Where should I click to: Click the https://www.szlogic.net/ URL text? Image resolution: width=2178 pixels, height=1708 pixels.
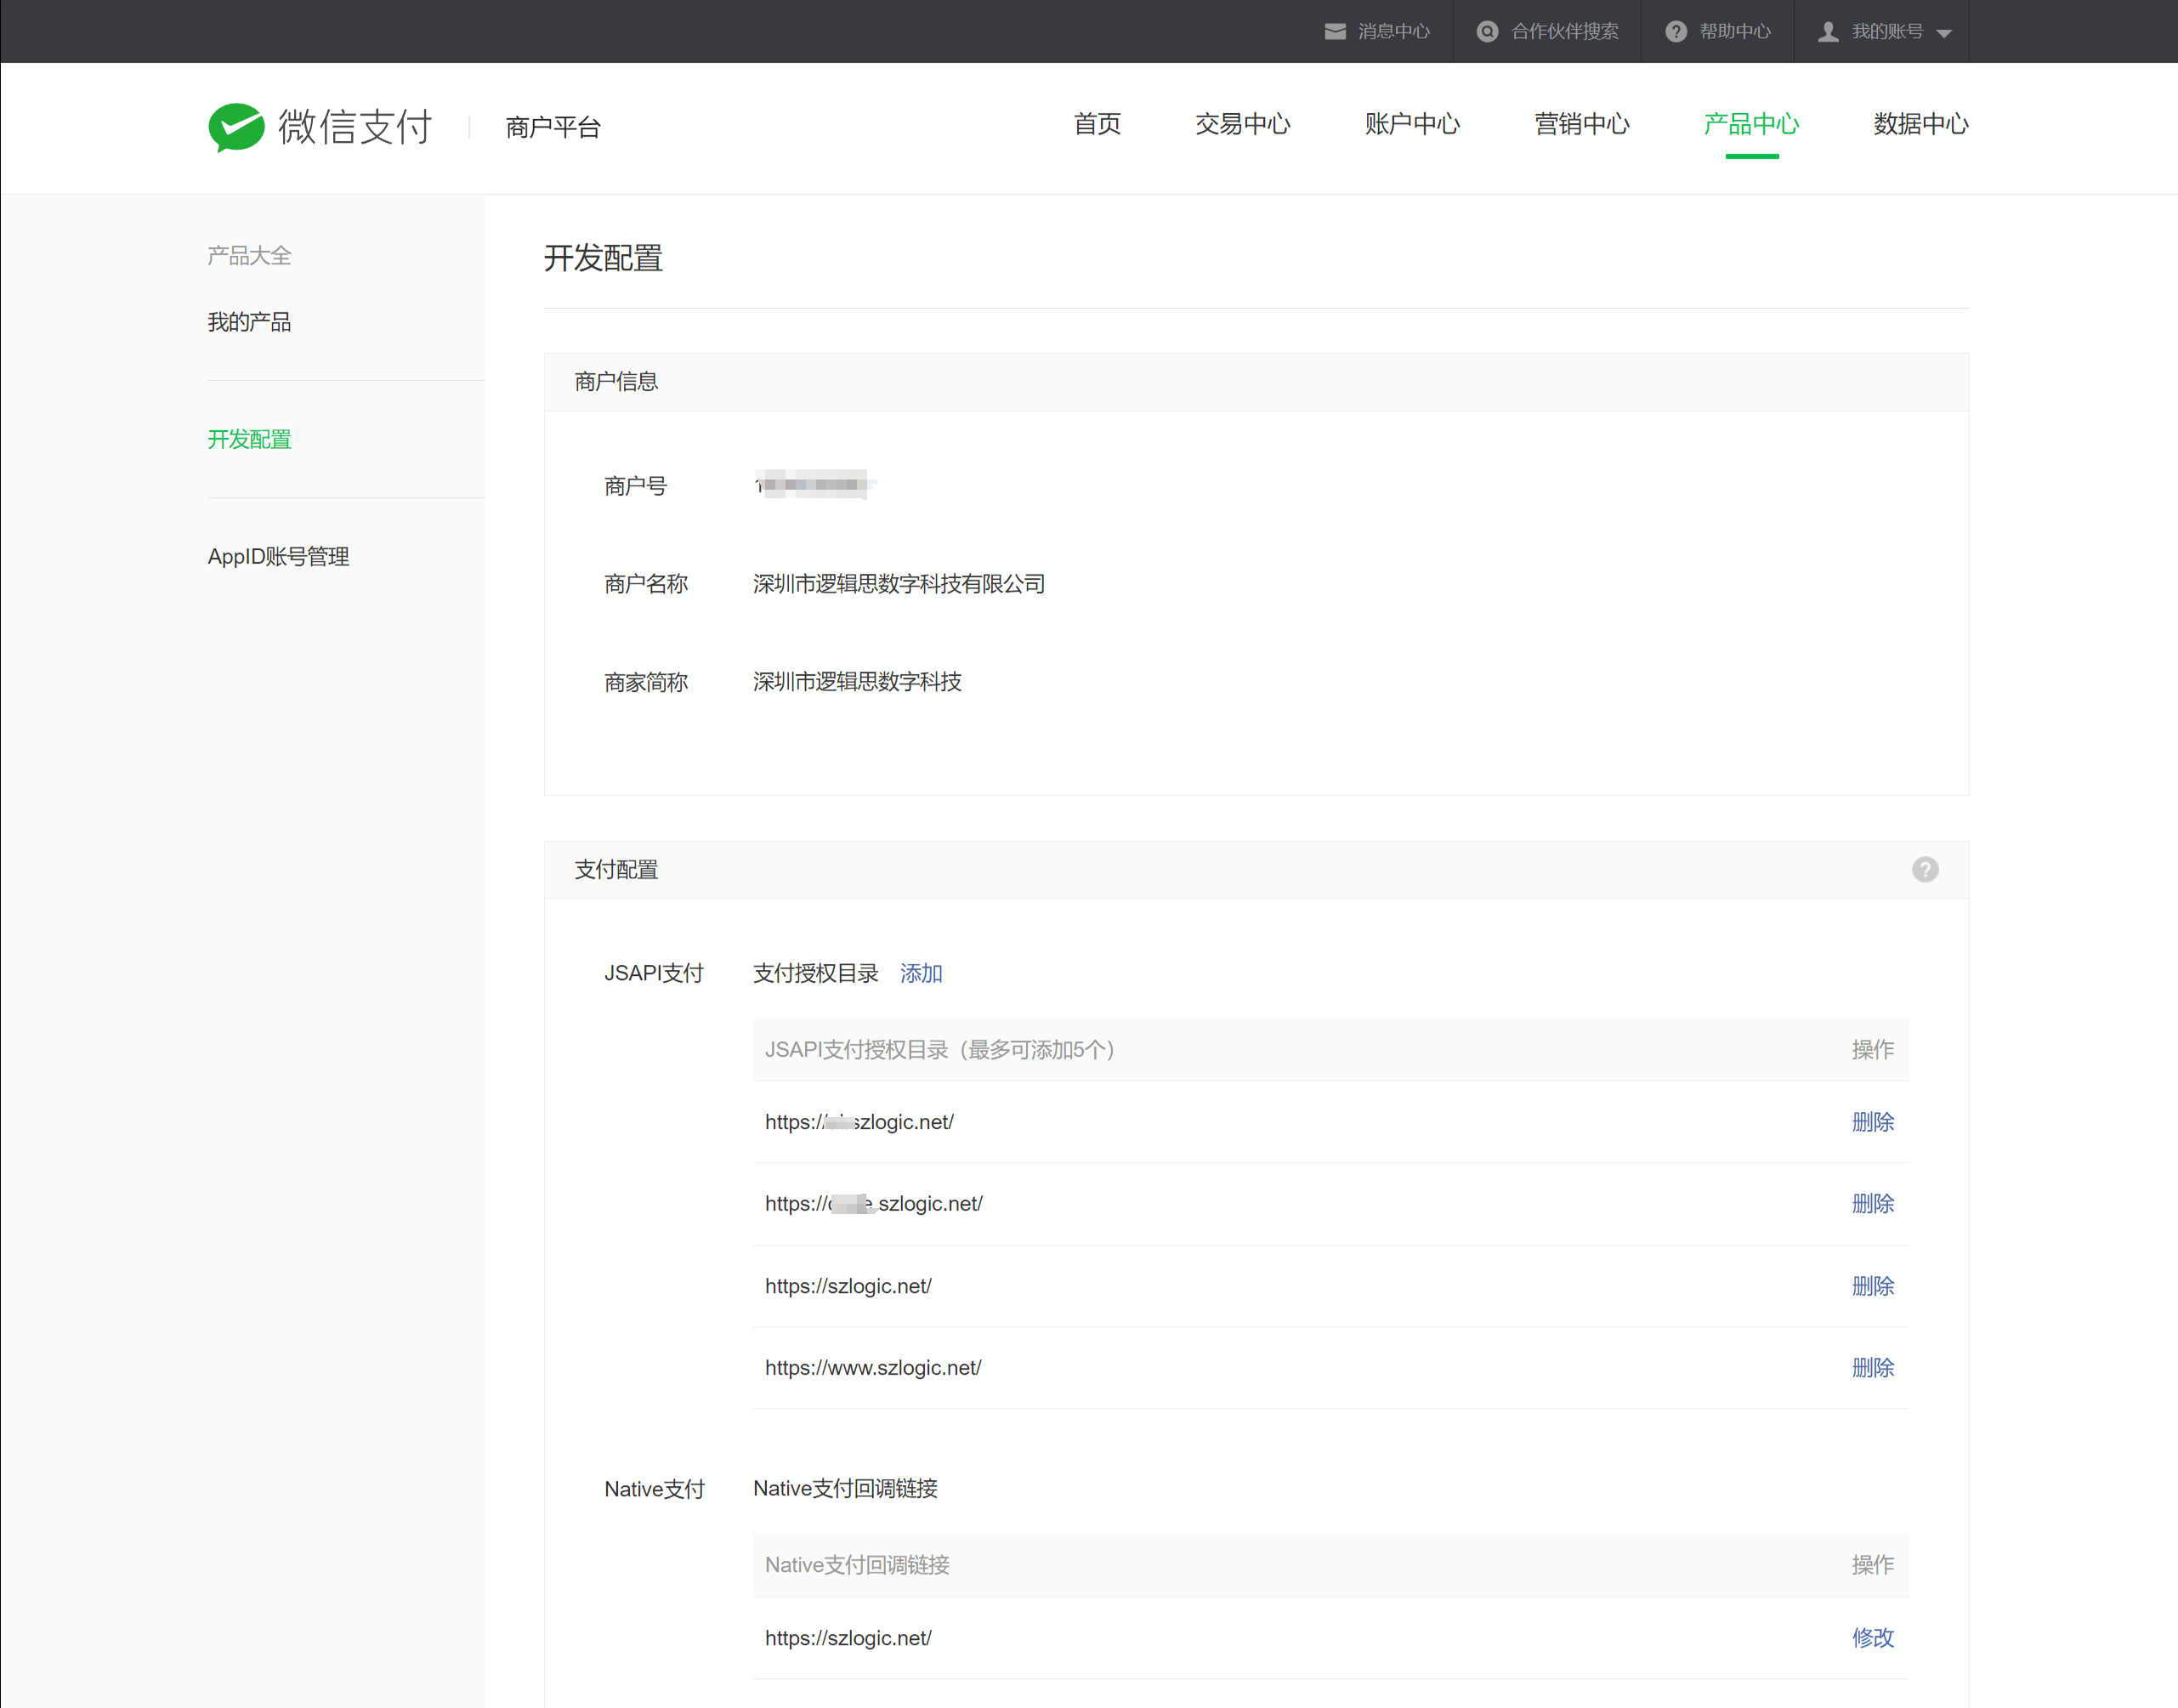click(x=873, y=1368)
